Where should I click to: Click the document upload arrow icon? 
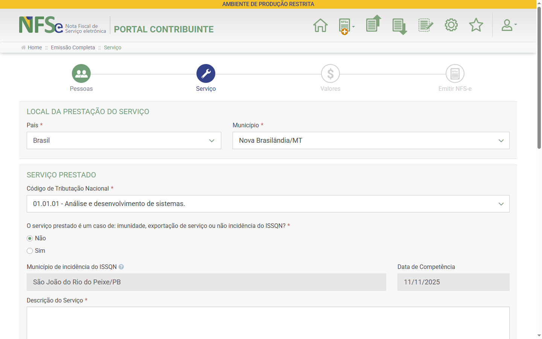373,24
